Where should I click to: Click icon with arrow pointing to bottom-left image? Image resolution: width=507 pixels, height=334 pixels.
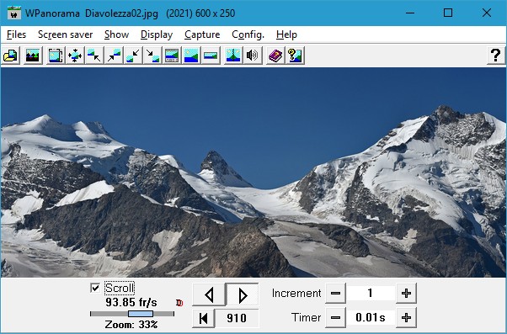click(x=133, y=56)
